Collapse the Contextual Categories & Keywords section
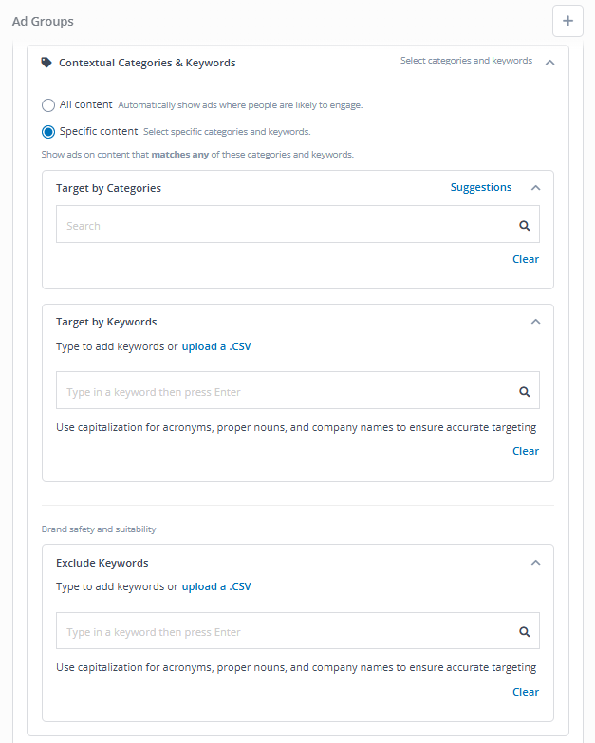The width and height of the screenshot is (595, 743). [x=550, y=63]
